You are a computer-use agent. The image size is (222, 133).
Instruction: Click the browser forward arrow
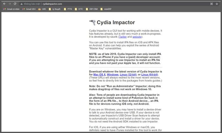[10, 4]
